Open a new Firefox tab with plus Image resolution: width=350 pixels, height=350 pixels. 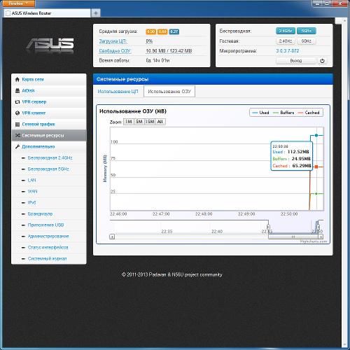96,13
